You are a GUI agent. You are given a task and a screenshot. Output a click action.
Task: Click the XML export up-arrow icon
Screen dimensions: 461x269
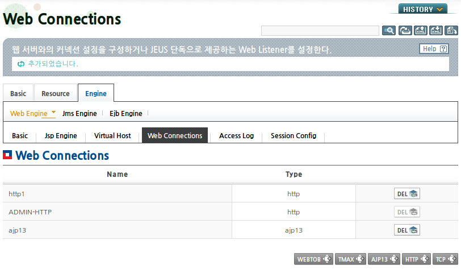click(421, 30)
